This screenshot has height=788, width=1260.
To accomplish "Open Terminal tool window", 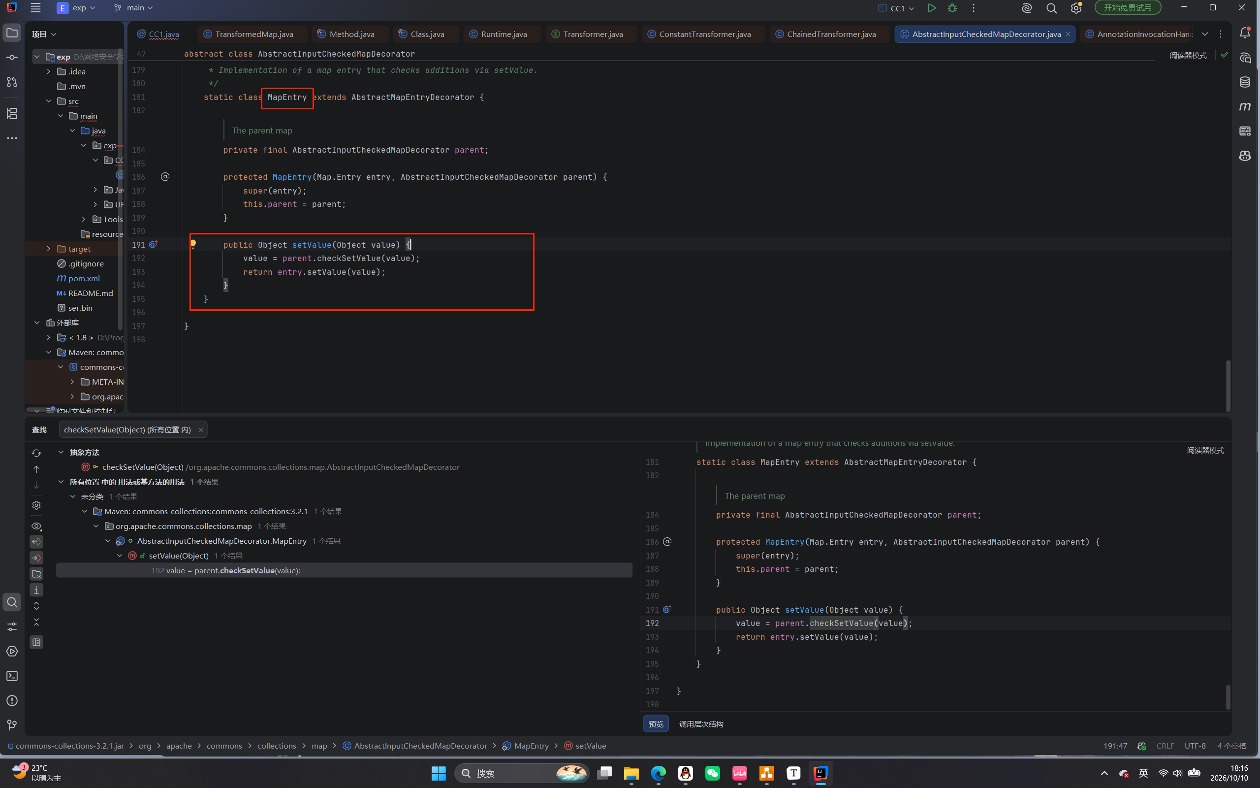I will 12,676.
